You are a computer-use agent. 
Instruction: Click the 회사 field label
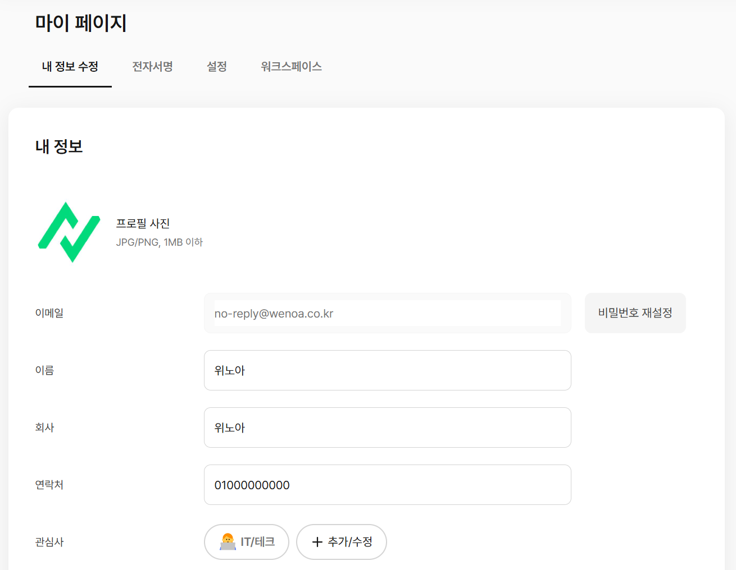click(x=44, y=427)
